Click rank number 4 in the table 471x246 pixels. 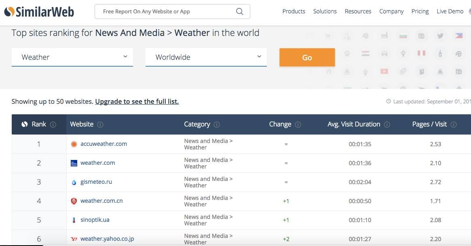pyautogui.click(x=39, y=201)
